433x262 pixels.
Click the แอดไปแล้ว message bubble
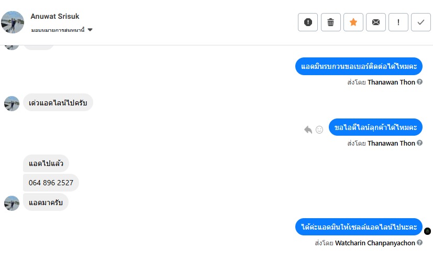pyautogui.click(x=46, y=163)
